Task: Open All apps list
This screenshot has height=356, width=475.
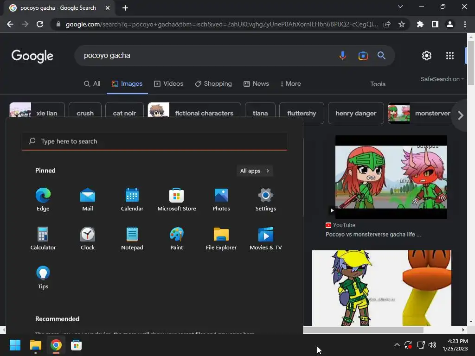Action: point(255,171)
